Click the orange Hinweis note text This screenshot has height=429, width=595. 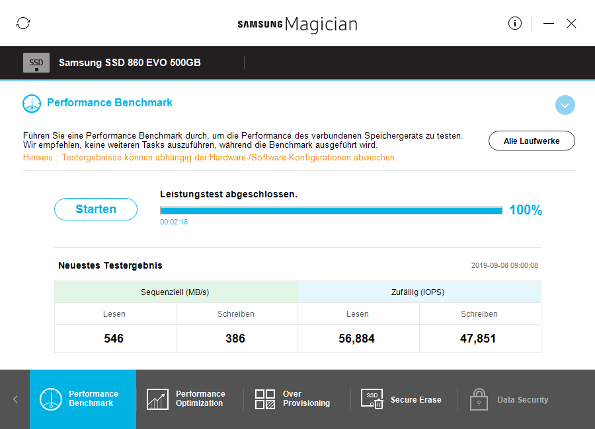(x=210, y=158)
